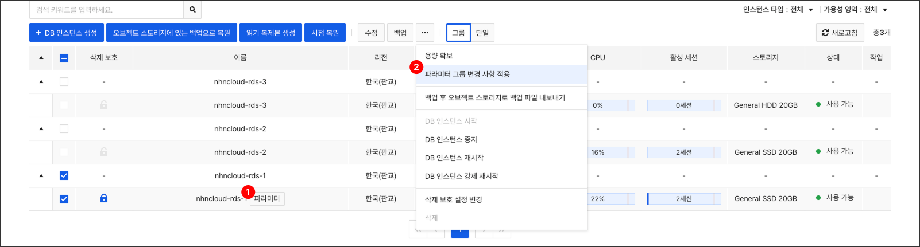Toggle the select-all checkbox in the table header
Image resolution: width=920 pixels, height=247 pixels.
64,58
